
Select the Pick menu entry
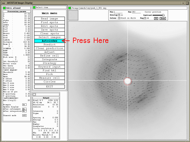[50, 74]
